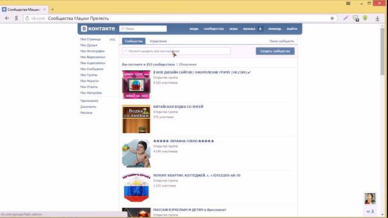
Task: Open 'музыка' in the VK header
Action: [x=249, y=28]
